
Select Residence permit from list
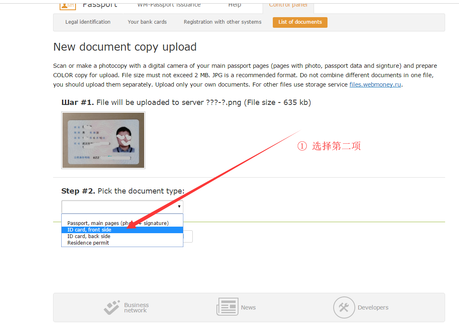pos(88,243)
